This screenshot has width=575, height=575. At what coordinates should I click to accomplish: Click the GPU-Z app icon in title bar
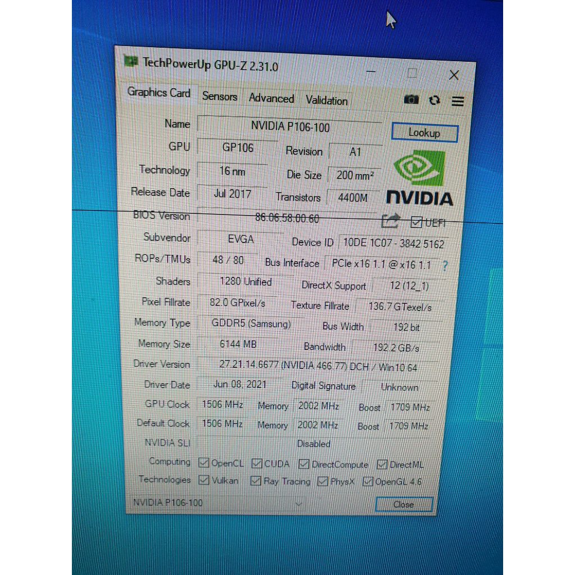point(131,60)
